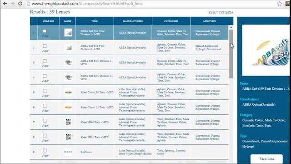Check compare box for ABBA Soft G59 Toric Division 1
Screen dimensions: 291x164
45,31
